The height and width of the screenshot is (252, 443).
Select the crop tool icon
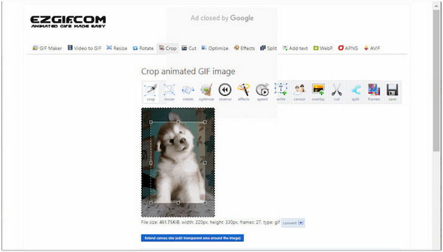[x=151, y=92]
